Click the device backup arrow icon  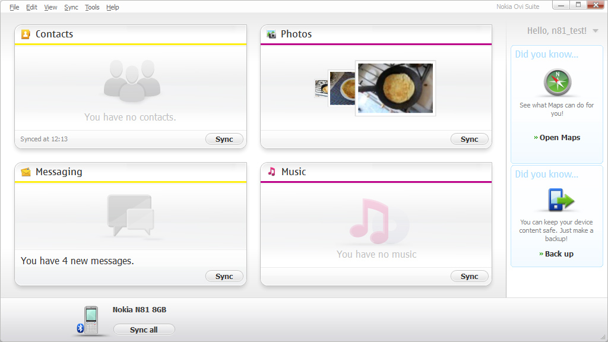tap(560, 199)
